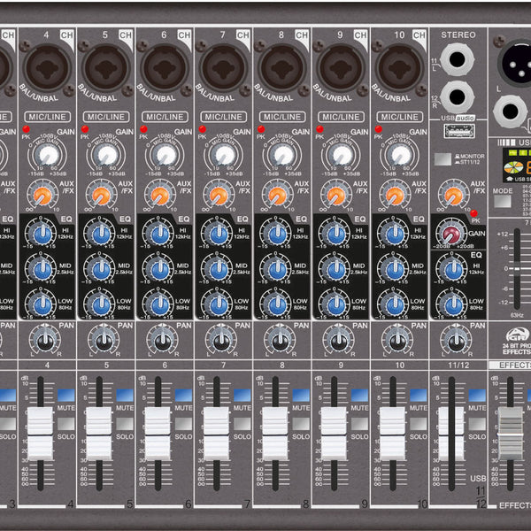Screen dimensions: 531x531
Task: Click the channel 4 combo input jack
Action: click(47, 67)
